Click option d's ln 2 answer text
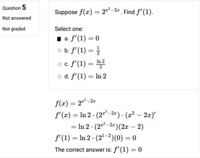The height and width of the screenshot is (158, 200). click(101, 76)
